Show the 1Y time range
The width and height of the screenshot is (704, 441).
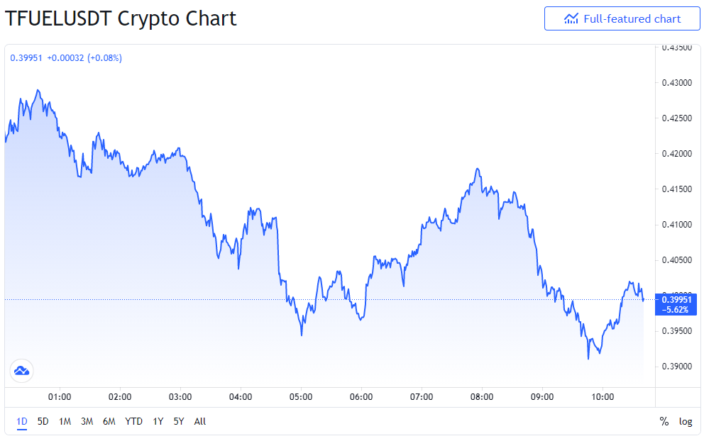coord(158,421)
